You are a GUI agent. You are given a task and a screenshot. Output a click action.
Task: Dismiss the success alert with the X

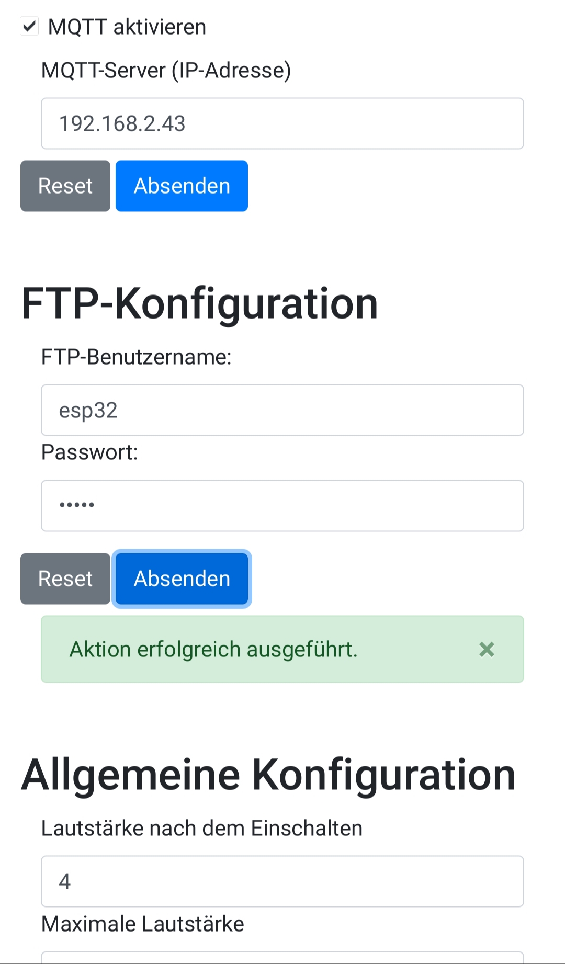487,649
